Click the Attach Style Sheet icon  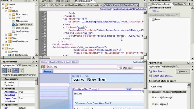click(x=151, y=76)
